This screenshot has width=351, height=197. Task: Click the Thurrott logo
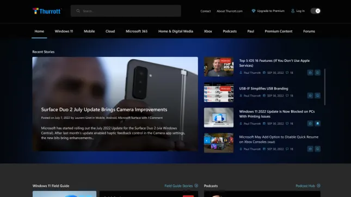pyautogui.click(x=47, y=11)
